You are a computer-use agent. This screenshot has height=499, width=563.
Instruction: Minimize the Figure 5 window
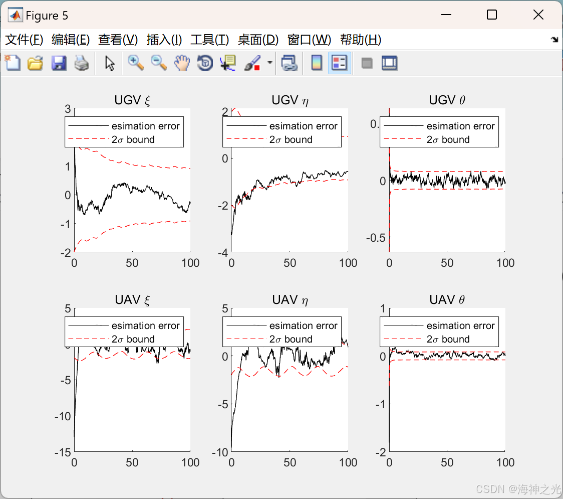(446, 15)
